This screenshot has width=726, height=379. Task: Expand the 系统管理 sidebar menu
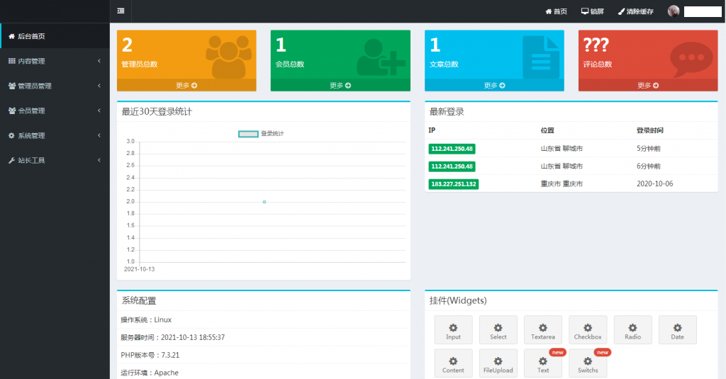pos(55,135)
